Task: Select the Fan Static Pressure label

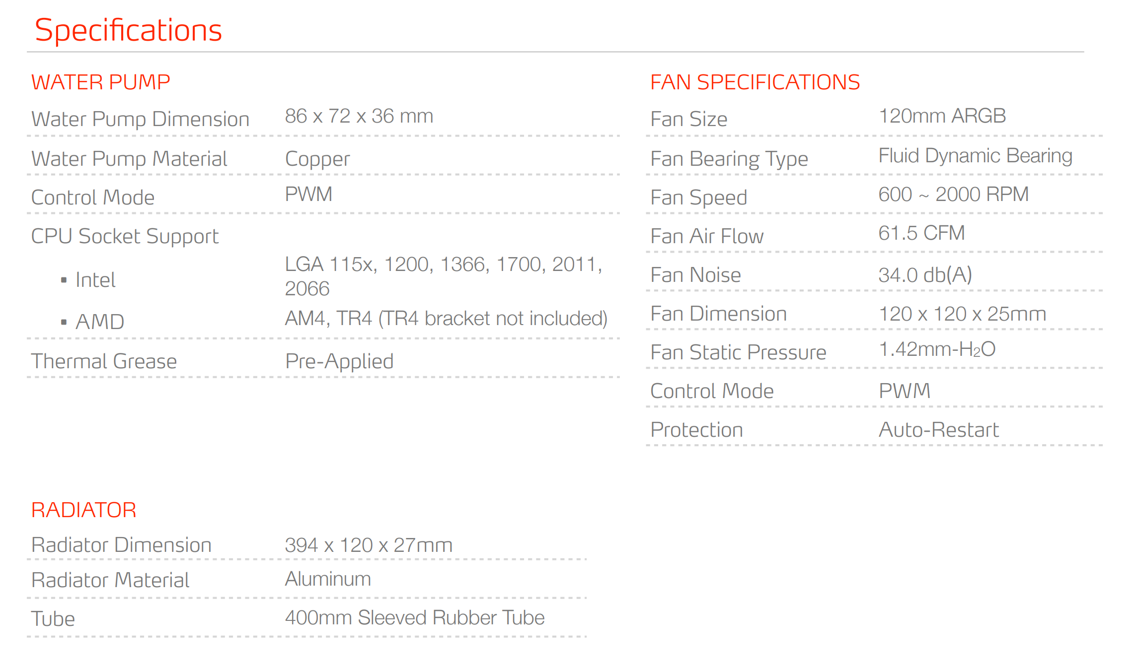Action: (738, 352)
